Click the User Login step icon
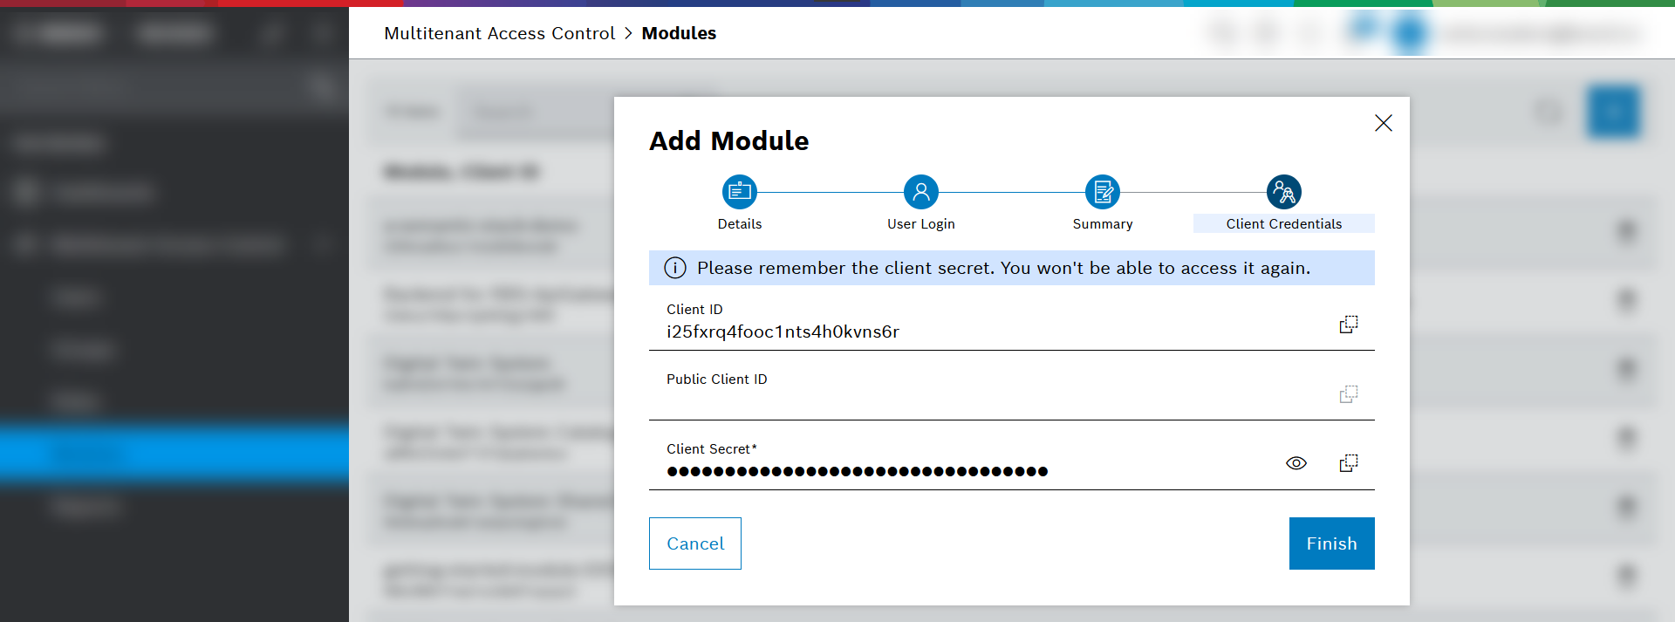 click(x=920, y=192)
